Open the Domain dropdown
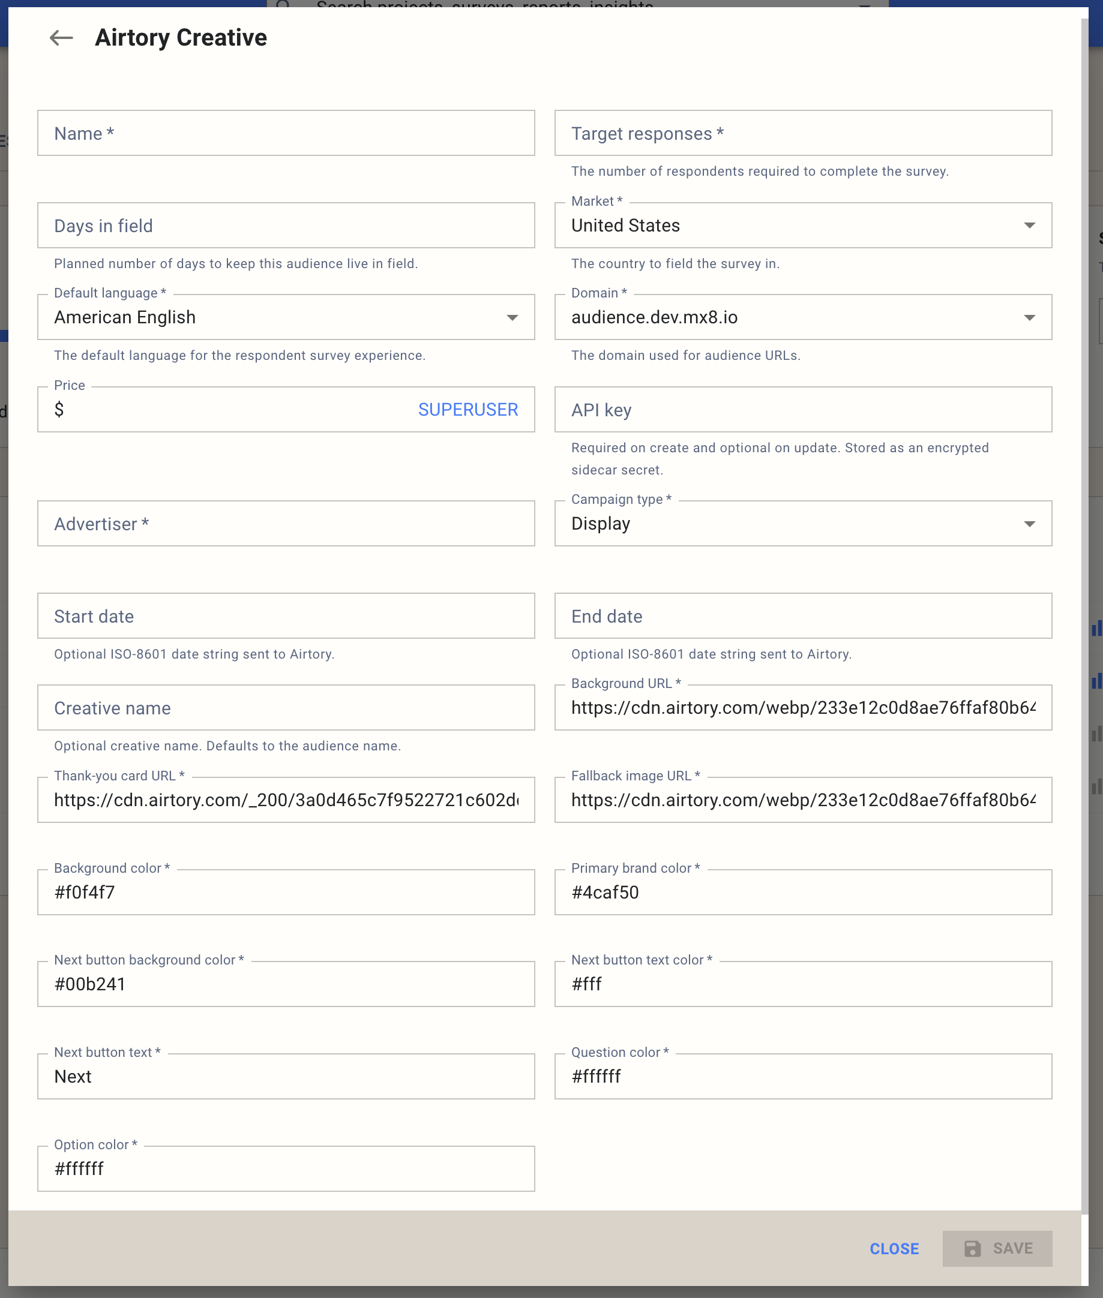1103x1298 pixels. (x=803, y=317)
